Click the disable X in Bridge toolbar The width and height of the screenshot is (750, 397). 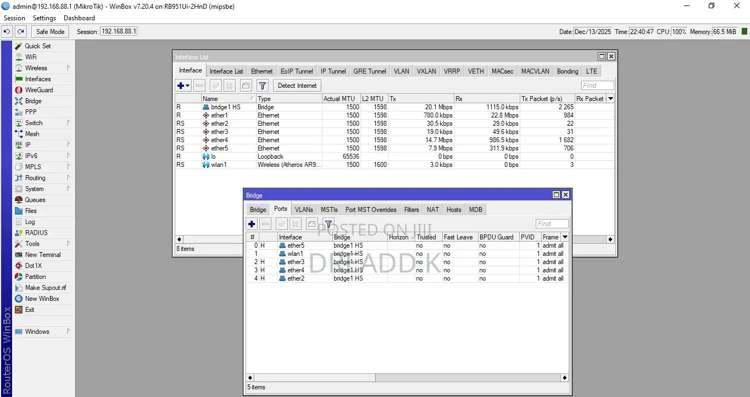[x=295, y=224]
